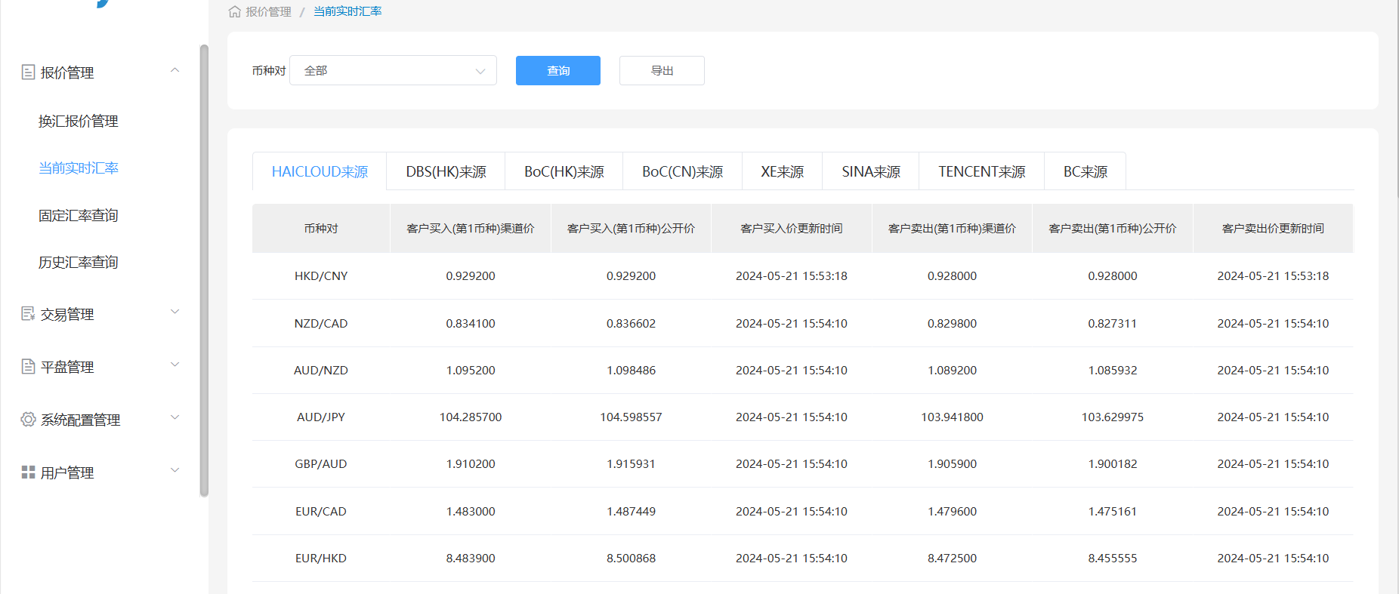Click the 导出 export button
Viewport: 1399px width, 594px height.
[662, 70]
